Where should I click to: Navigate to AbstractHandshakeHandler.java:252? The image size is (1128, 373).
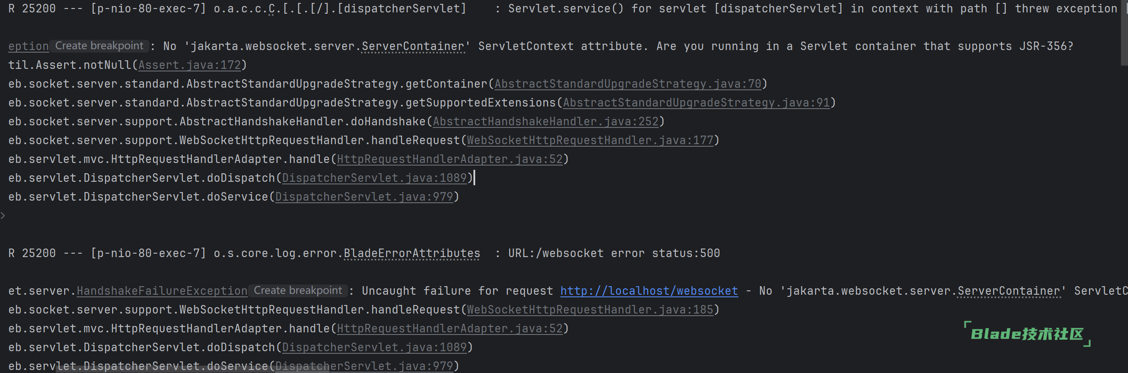point(546,122)
